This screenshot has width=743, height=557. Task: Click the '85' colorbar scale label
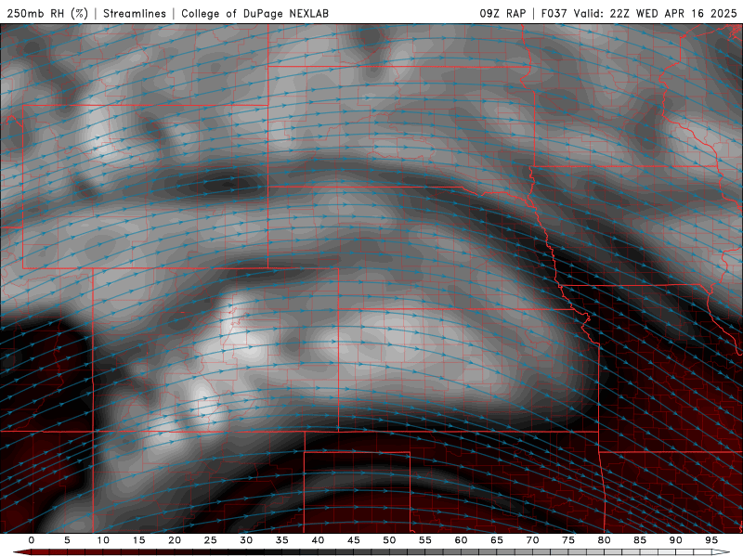point(640,540)
